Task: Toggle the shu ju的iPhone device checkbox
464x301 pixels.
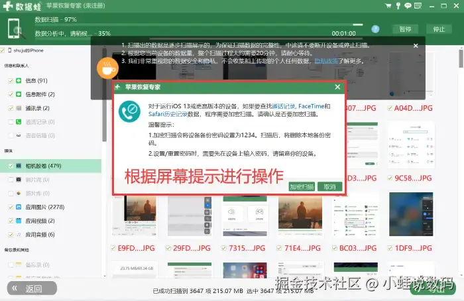Action: click(x=3, y=50)
